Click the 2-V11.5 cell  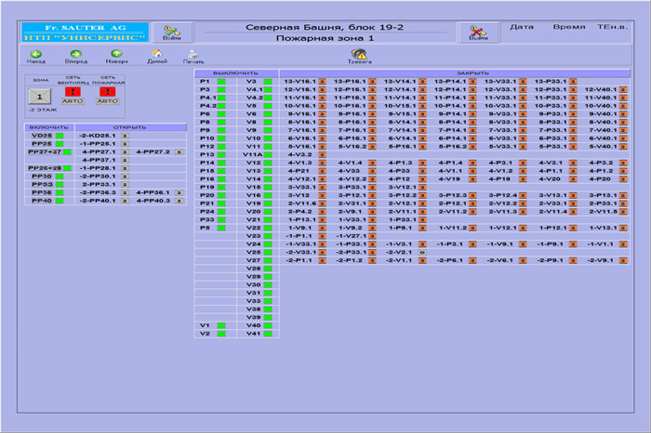[x=604, y=212]
